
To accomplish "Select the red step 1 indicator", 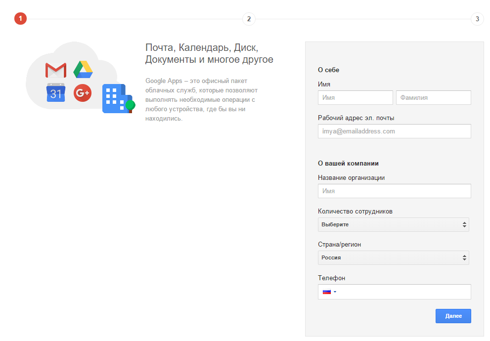I will (x=20, y=19).
